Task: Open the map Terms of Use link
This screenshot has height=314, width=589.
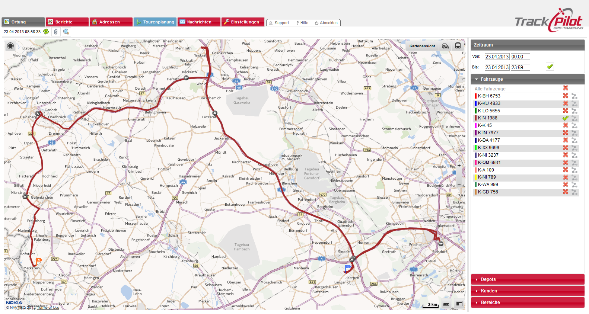Action: tap(48, 308)
